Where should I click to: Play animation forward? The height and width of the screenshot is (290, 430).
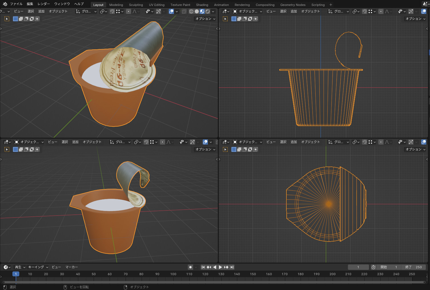point(220,267)
